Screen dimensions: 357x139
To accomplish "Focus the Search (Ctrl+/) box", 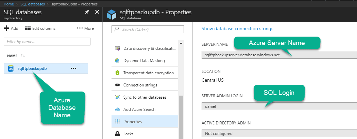I will pyautogui.click(x=148, y=29).
